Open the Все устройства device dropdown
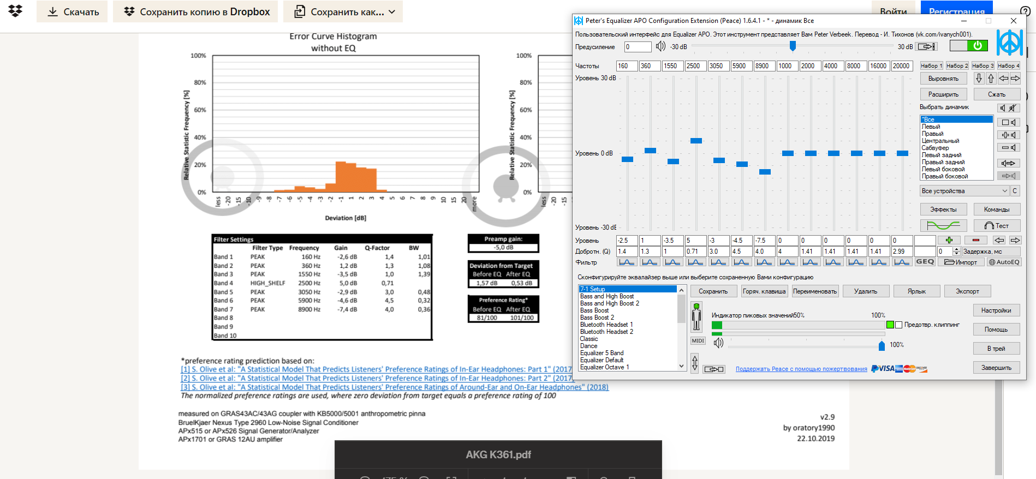The image size is (1036, 479). (x=964, y=191)
